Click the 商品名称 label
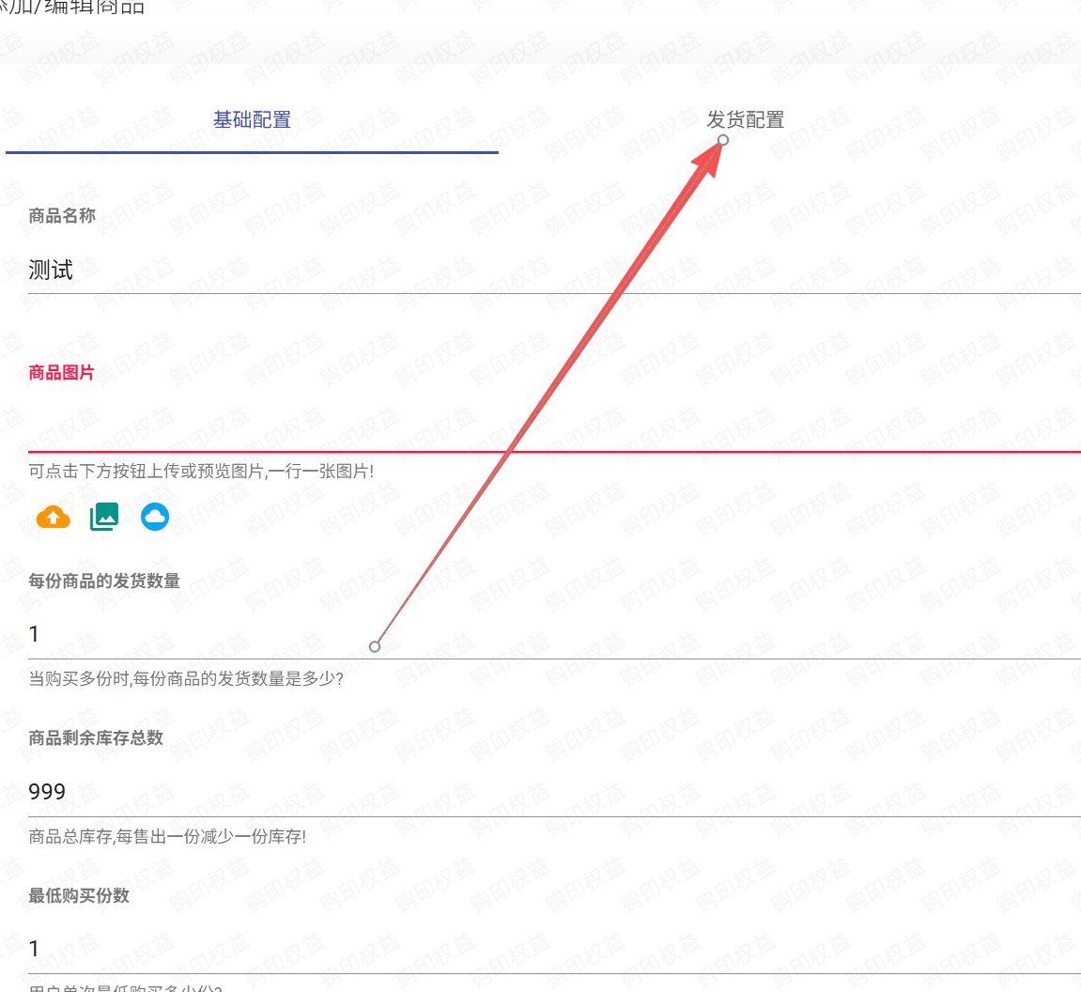The image size is (1081, 992). click(x=62, y=216)
